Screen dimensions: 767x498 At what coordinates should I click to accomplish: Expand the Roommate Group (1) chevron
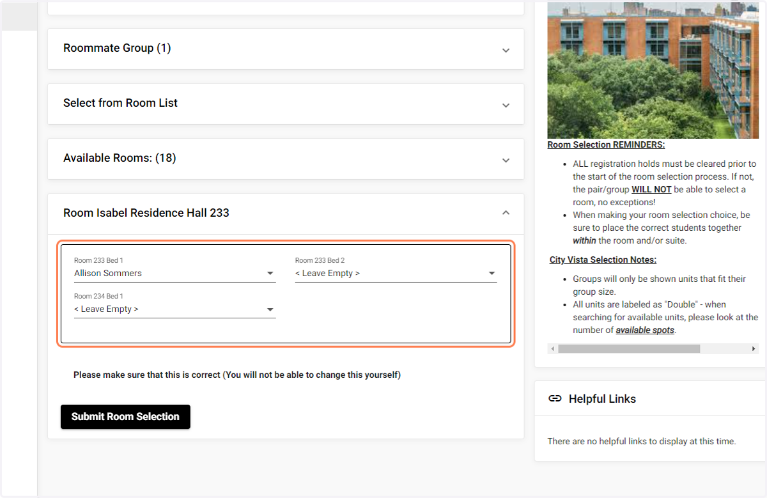[x=506, y=50]
